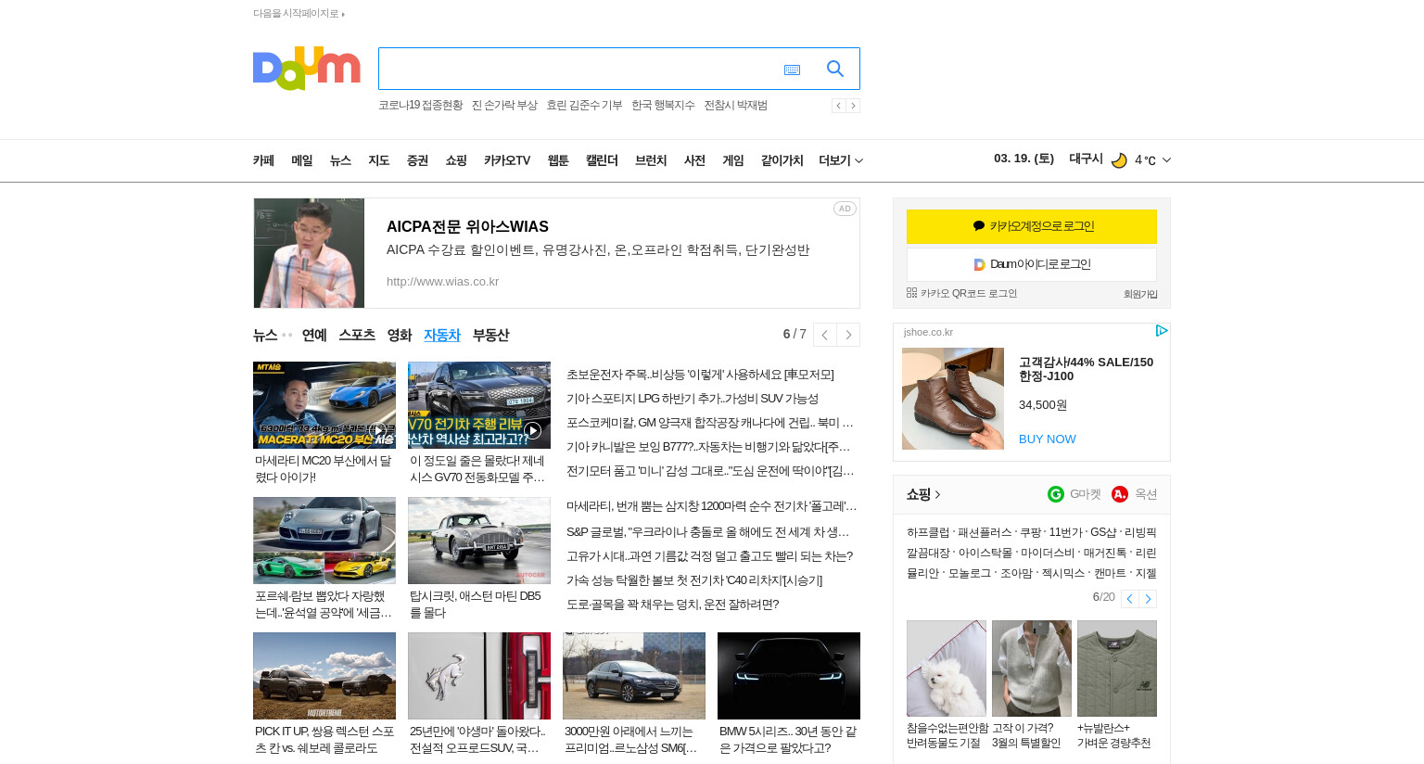This screenshot has height=764, width=1424.
Task: Switch to the 부동산 news tab
Action: pos(490,335)
